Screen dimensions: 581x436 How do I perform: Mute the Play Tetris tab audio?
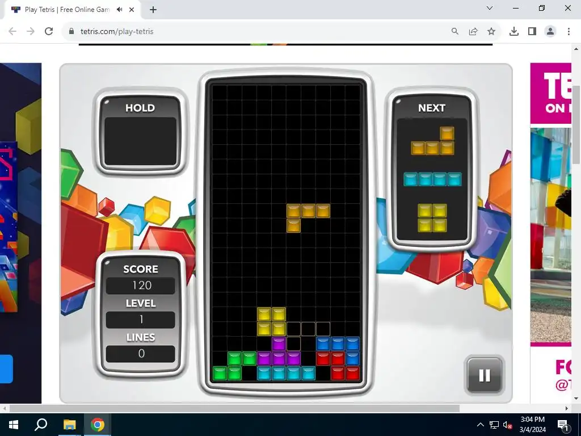[x=119, y=10]
